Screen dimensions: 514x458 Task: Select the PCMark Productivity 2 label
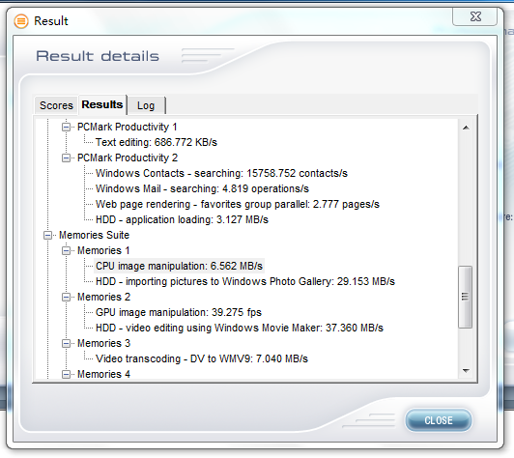click(x=128, y=157)
